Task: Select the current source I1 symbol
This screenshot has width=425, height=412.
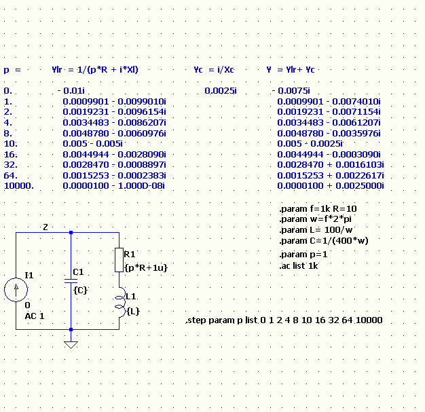Action: pyautogui.click(x=16, y=289)
